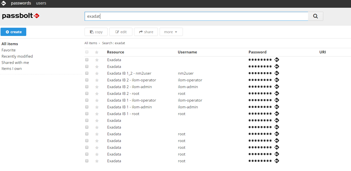Click the passbolt key icon for Exadata IB 1 - root

(277, 114)
